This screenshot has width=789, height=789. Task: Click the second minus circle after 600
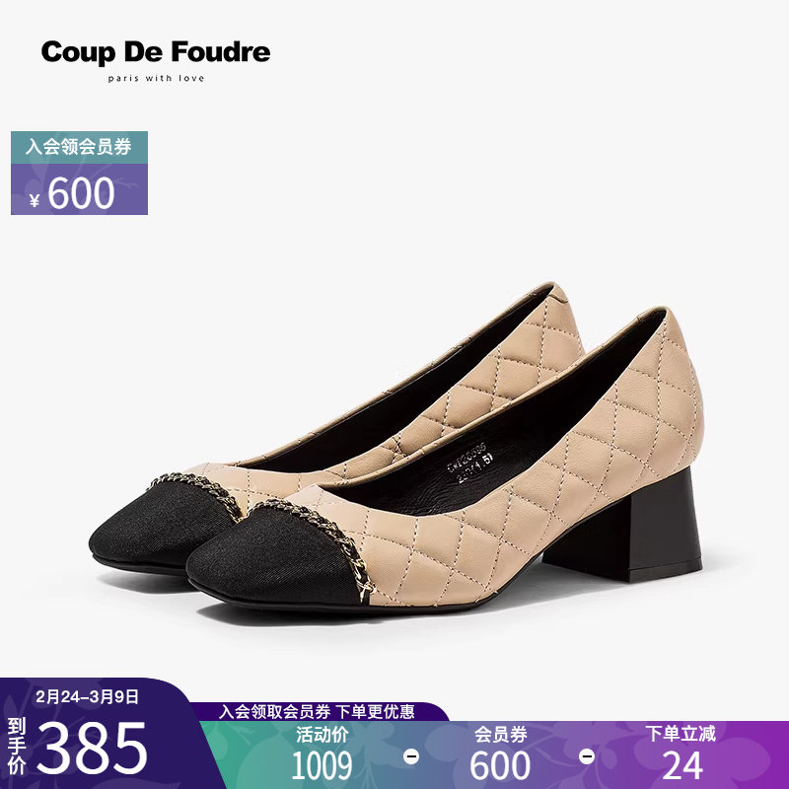(587, 756)
